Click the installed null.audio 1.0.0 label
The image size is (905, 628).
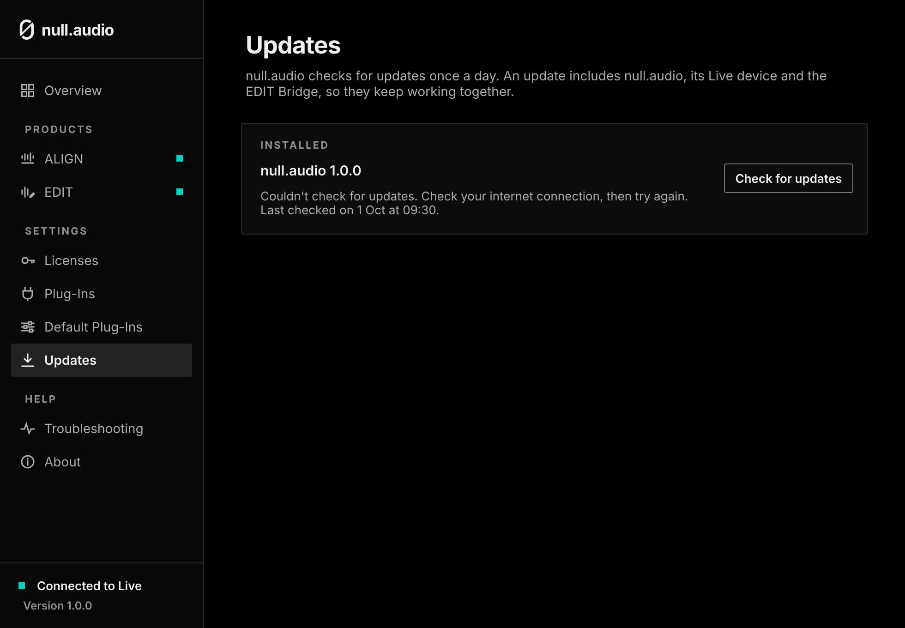[x=311, y=170]
